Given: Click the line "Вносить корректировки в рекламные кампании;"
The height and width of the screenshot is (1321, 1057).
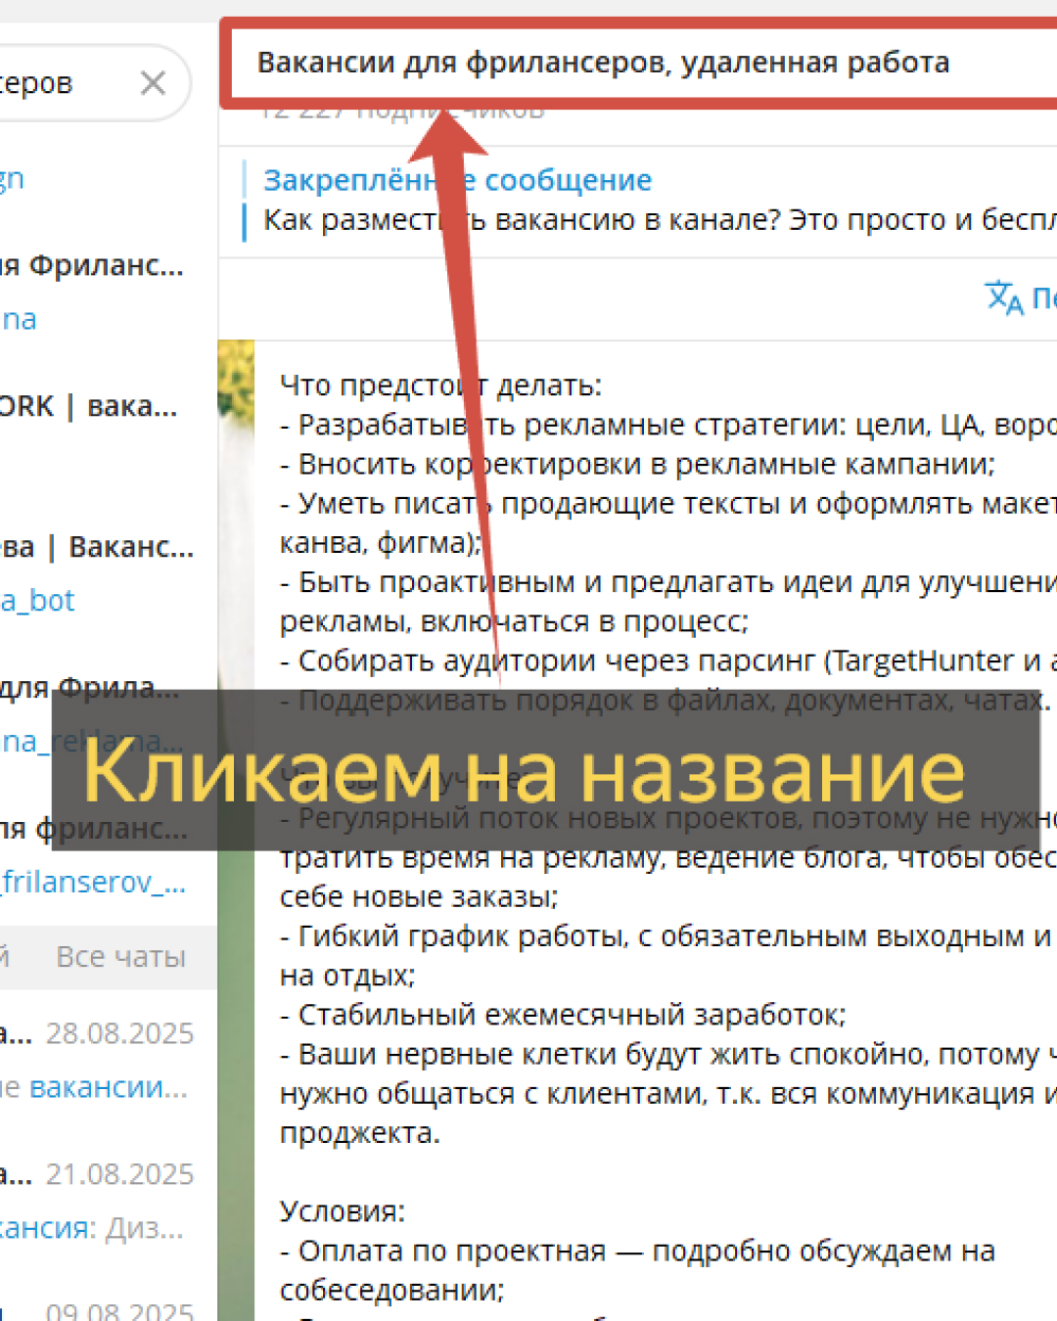Looking at the screenshot, I should click(x=637, y=464).
